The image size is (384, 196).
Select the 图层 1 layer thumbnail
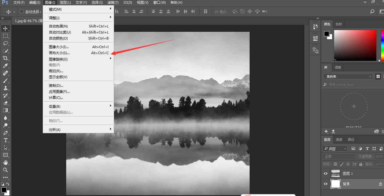click(x=336, y=174)
